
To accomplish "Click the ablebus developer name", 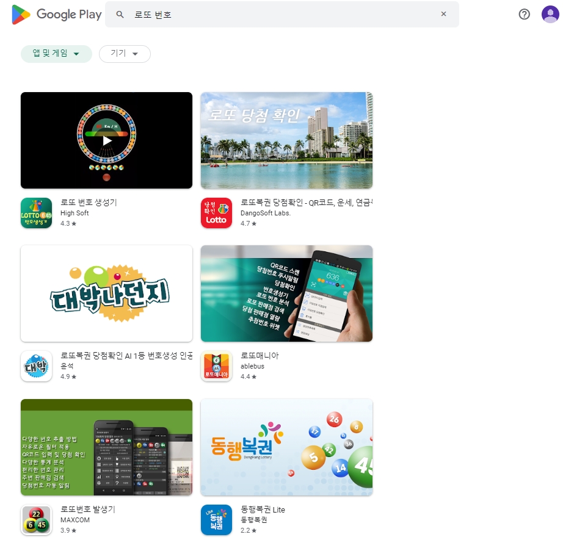I will tap(252, 366).
